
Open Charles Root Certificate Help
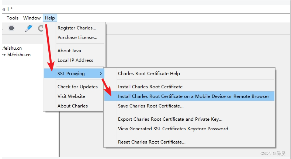tap(189, 74)
